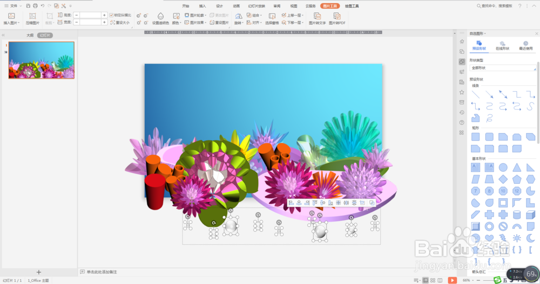Viewport: 540px width, 284px height.
Task: Select slide 1 thumbnail in slide panel
Action: (x=42, y=60)
